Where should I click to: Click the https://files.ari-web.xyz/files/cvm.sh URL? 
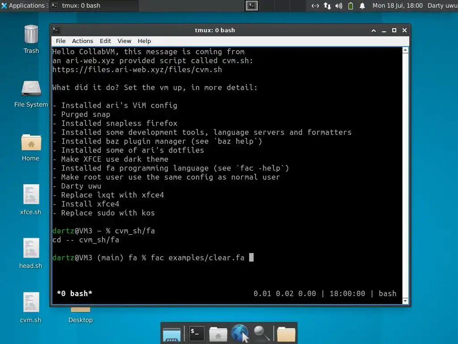(137, 69)
